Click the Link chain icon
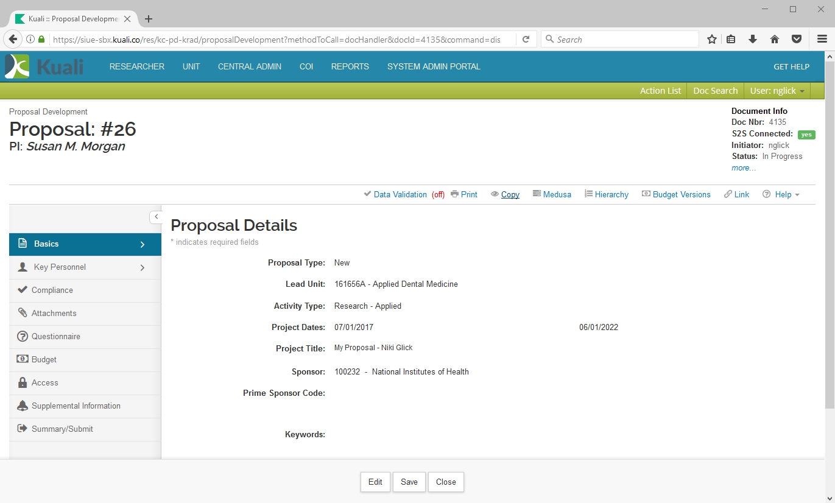This screenshot has width=835, height=503. [728, 194]
